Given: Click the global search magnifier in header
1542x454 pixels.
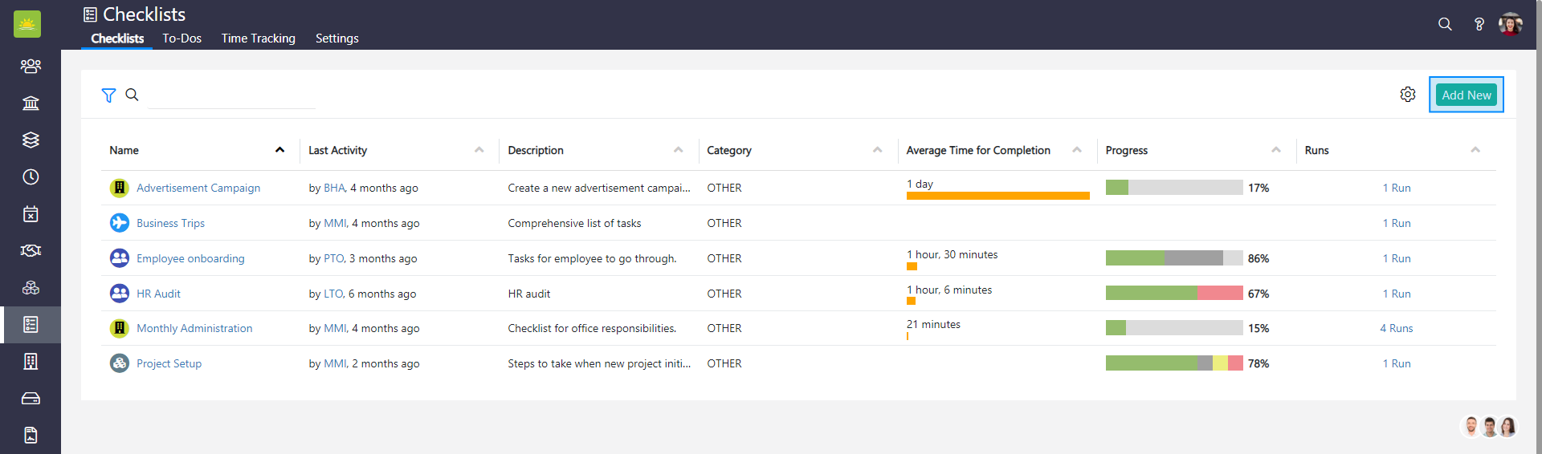Looking at the screenshot, I should (1445, 24).
